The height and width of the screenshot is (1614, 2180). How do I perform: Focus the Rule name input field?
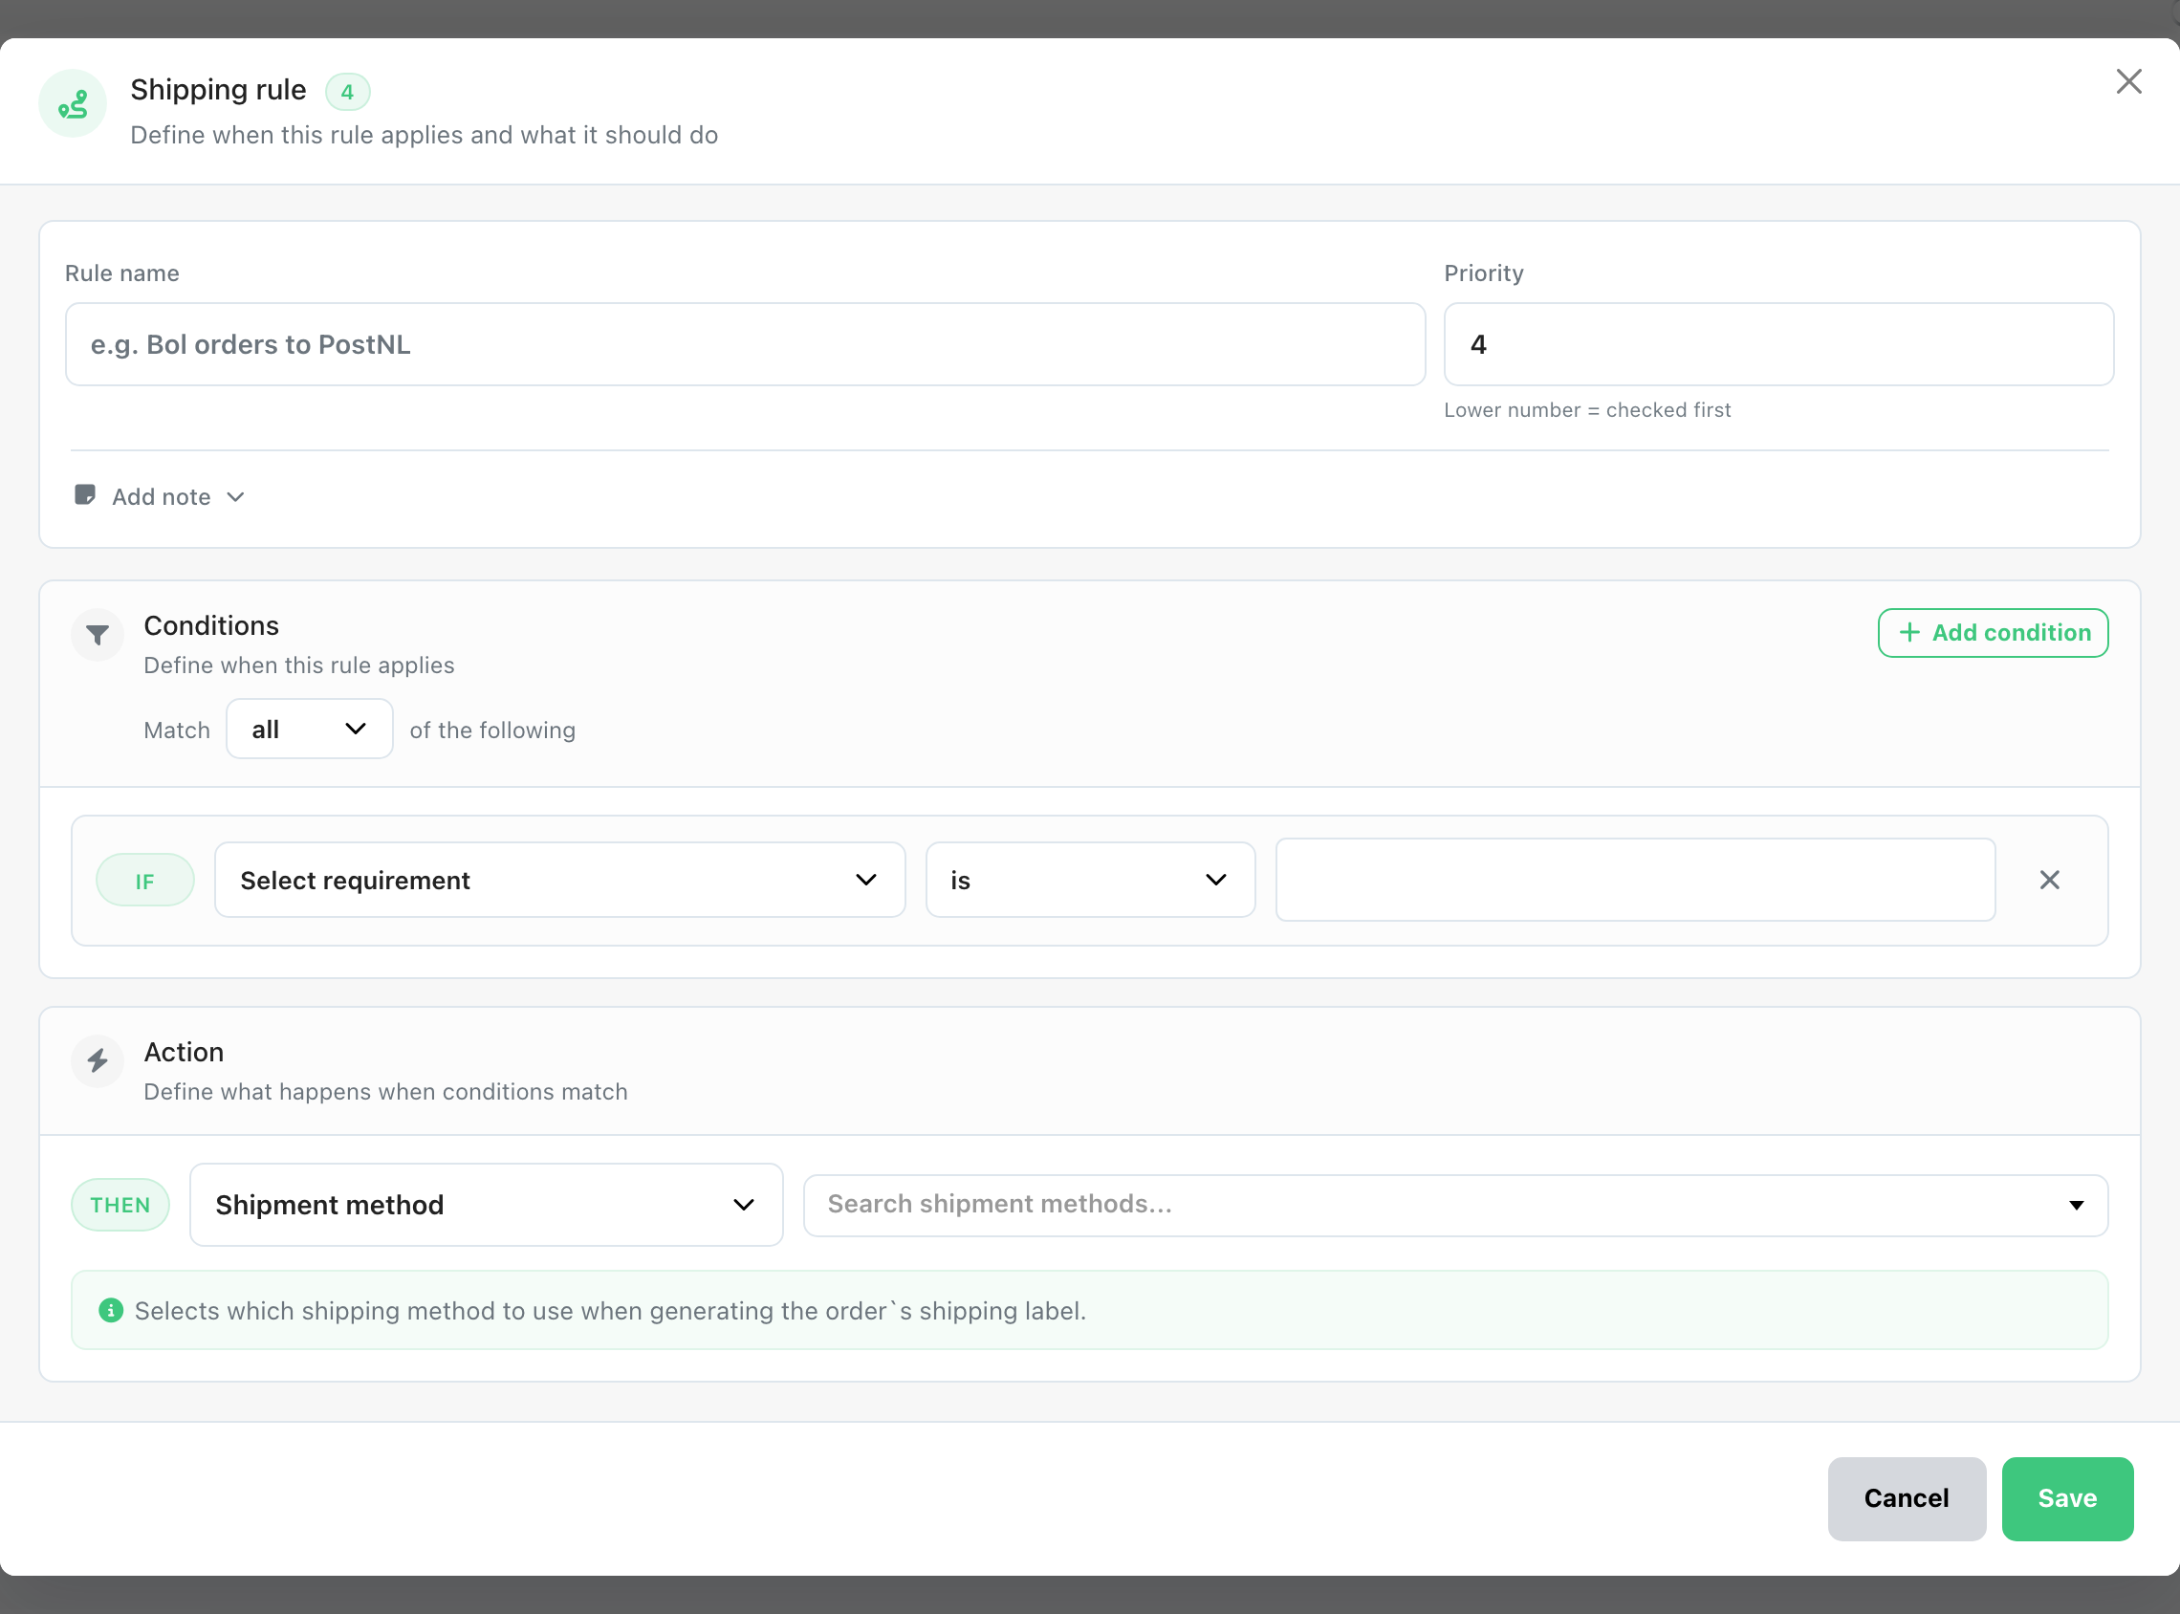click(745, 345)
